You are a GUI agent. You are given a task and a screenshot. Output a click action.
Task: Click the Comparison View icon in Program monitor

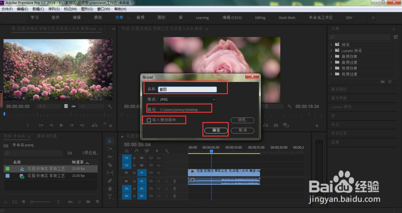286,125
